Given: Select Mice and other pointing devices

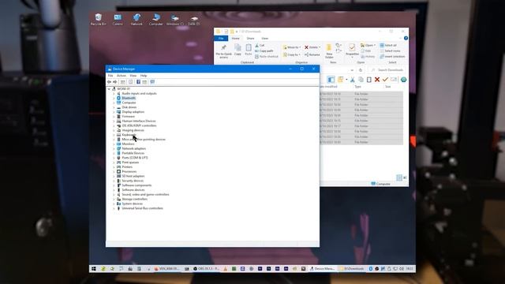Looking at the screenshot, I should (x=144, y=140).
